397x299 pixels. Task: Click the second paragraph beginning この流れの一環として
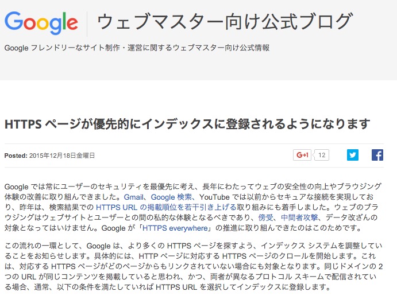coord(194,266)
